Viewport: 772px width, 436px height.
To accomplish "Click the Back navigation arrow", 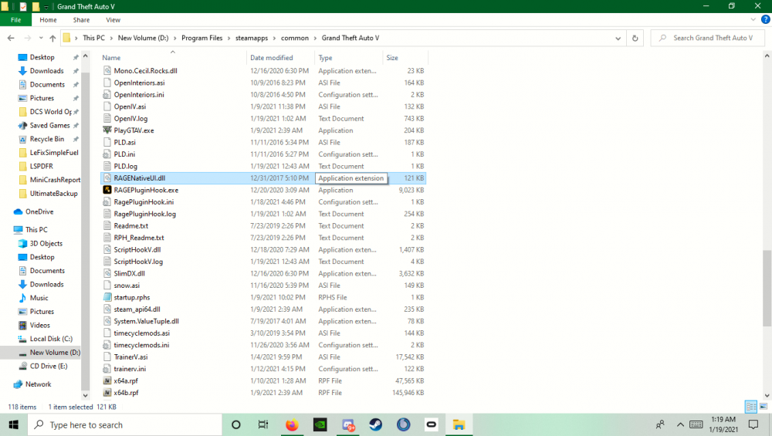I will (11, 38).
